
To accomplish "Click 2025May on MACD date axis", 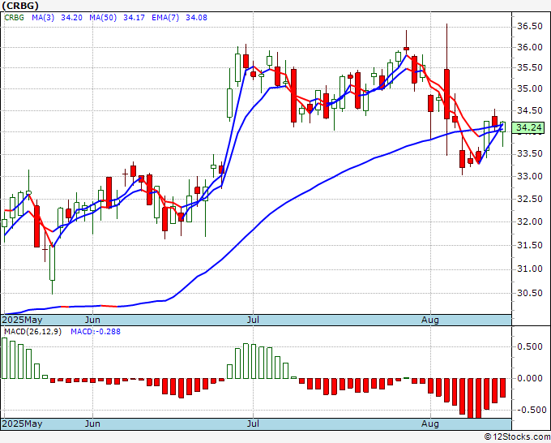I will pyautogui.click(x=22, y=424).
